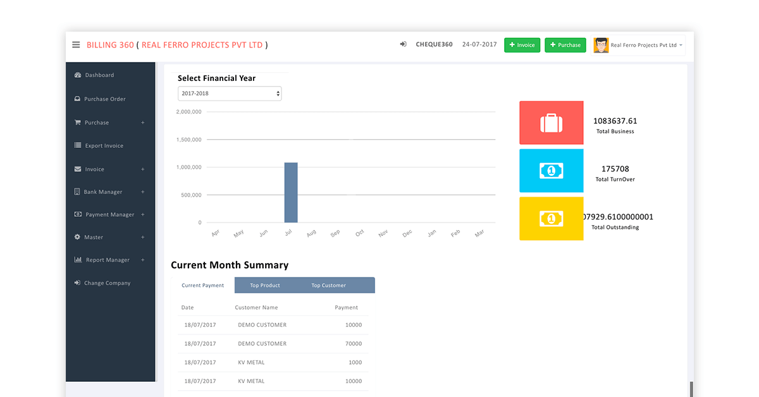
Task: Click the hamburger menu icon
Action: pos(76,45)
